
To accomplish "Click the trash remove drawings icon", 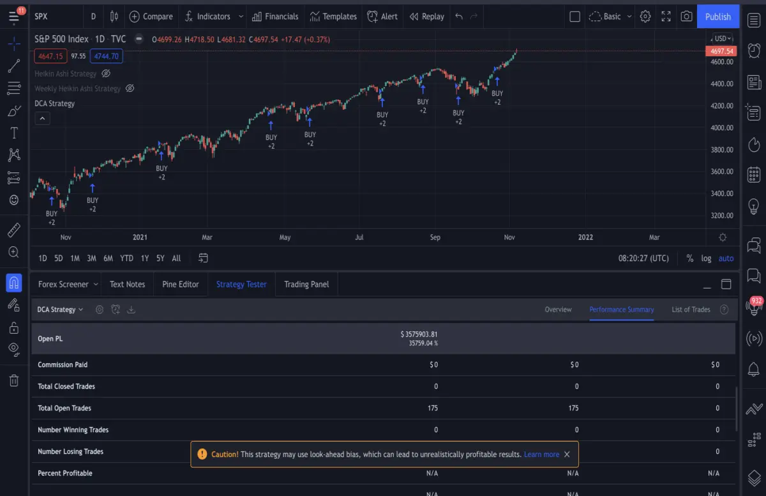I will click(x=14, y=380).
